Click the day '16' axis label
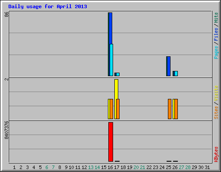Image resolution: width=221 pixels, height=172 pixels. (x=110, y=167)
